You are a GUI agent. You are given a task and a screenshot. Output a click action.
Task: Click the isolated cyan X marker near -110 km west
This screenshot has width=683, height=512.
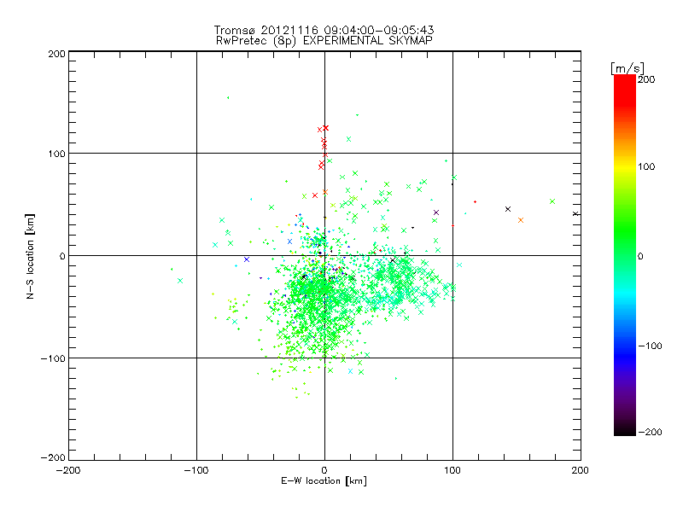tap(180, 281)
